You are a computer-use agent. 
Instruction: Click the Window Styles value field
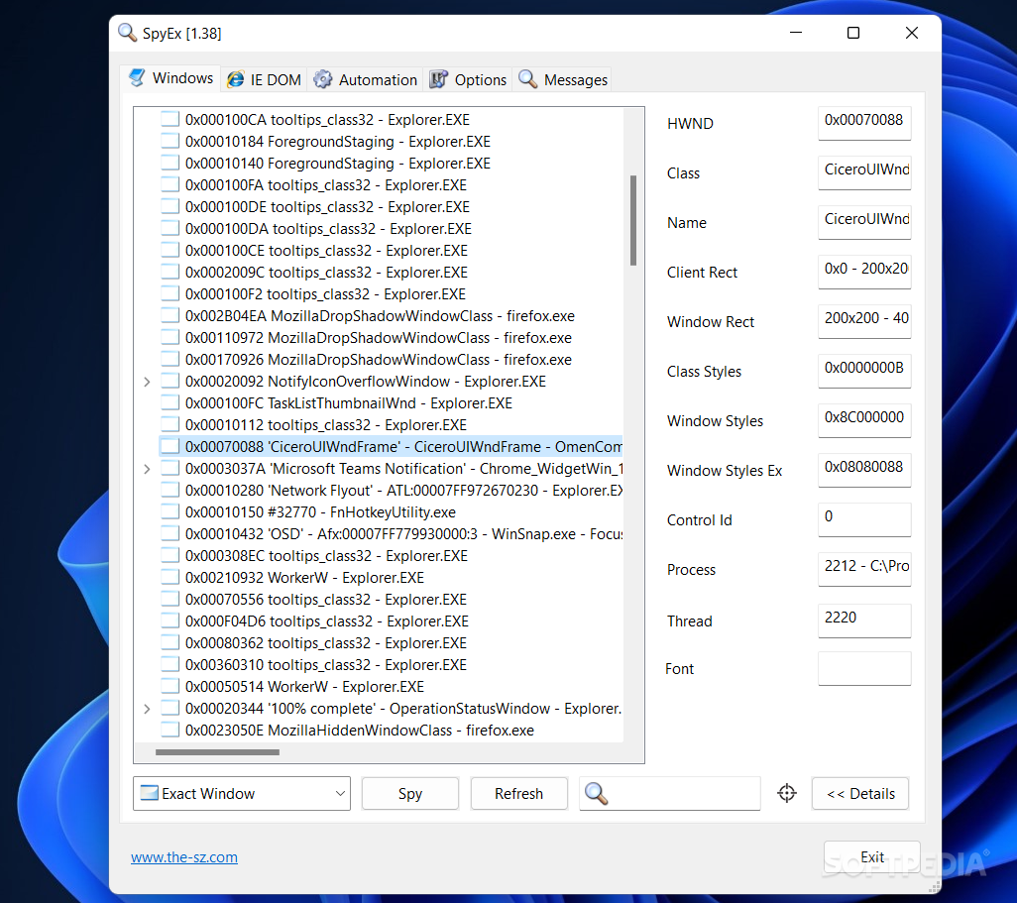pos(864,420)
